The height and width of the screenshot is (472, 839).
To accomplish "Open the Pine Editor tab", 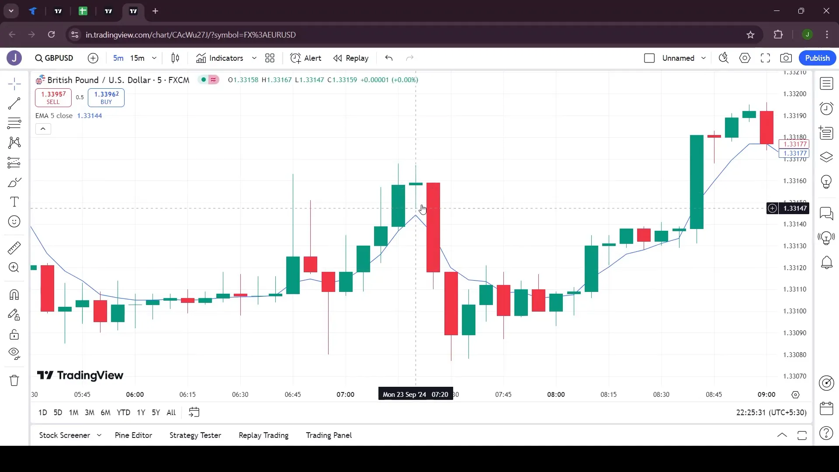I will click(133, 435).
